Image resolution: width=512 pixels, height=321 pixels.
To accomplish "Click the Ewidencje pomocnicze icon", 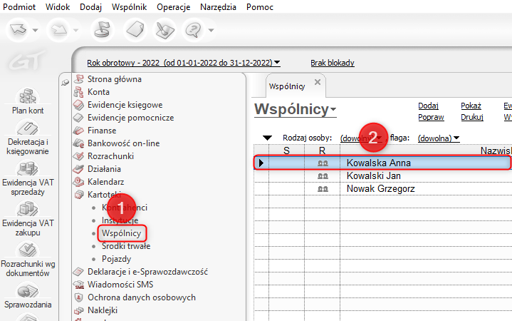I will (x=78, y=118).
